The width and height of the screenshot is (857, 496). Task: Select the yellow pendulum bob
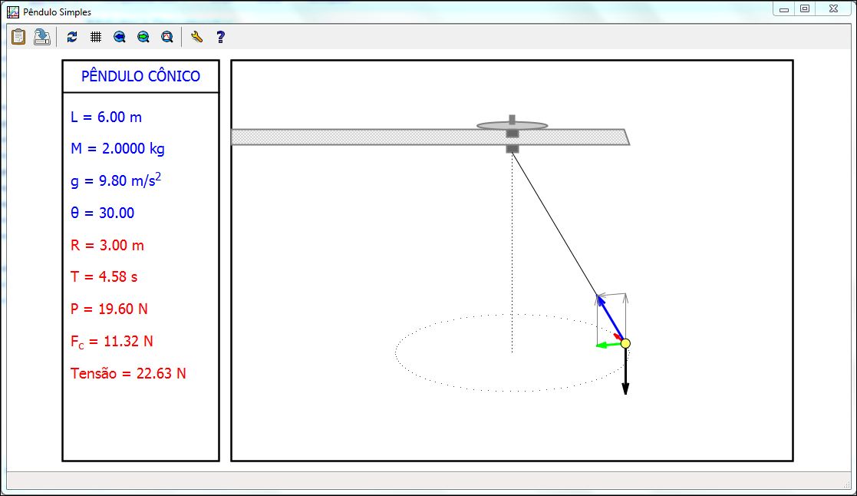click(625, 344)
